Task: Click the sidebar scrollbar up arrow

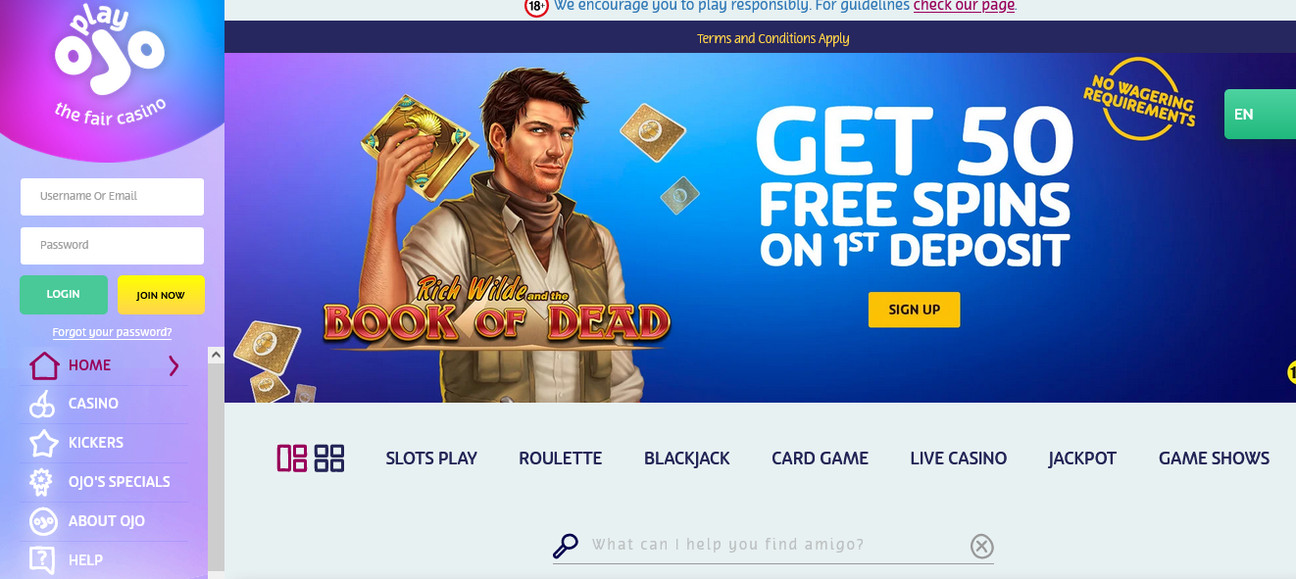Action: (216, 355)
